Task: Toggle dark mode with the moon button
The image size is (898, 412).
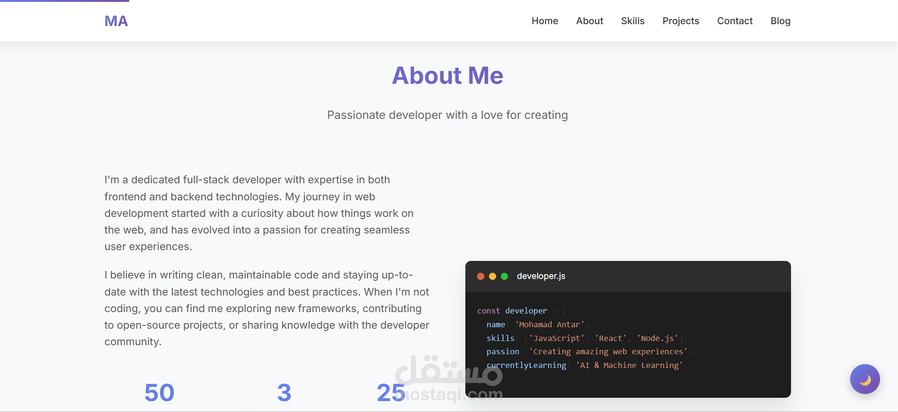Action: point(864,379)
